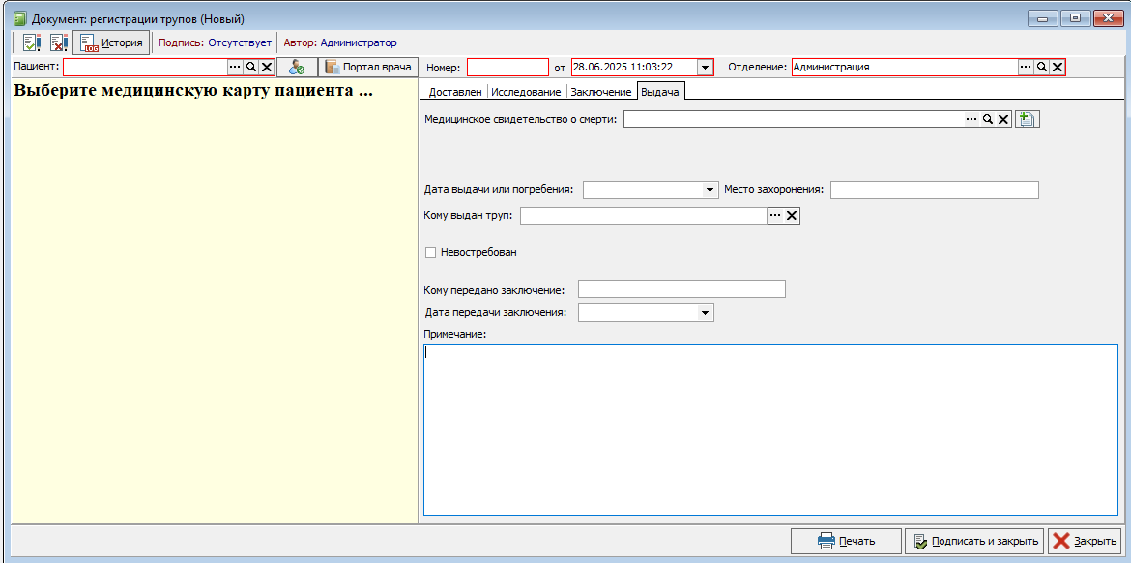Click the sign document toolbar icon

click(x=32, y=42)
